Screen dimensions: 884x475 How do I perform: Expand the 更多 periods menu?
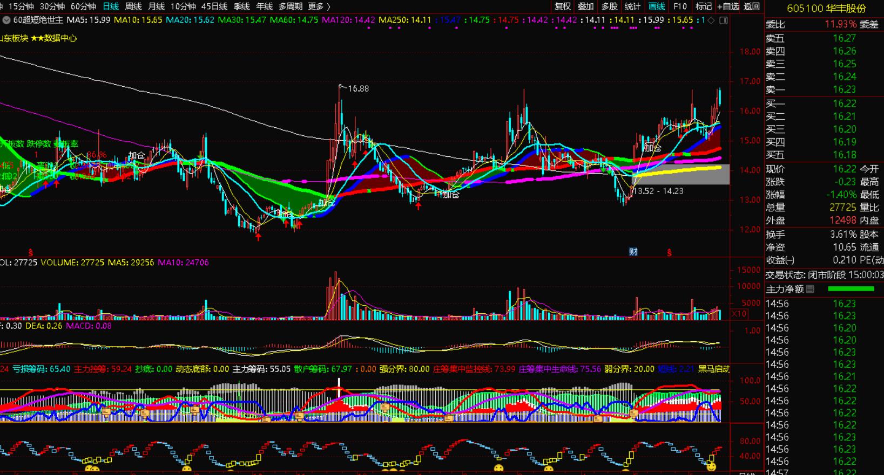[x=319, y=6]
